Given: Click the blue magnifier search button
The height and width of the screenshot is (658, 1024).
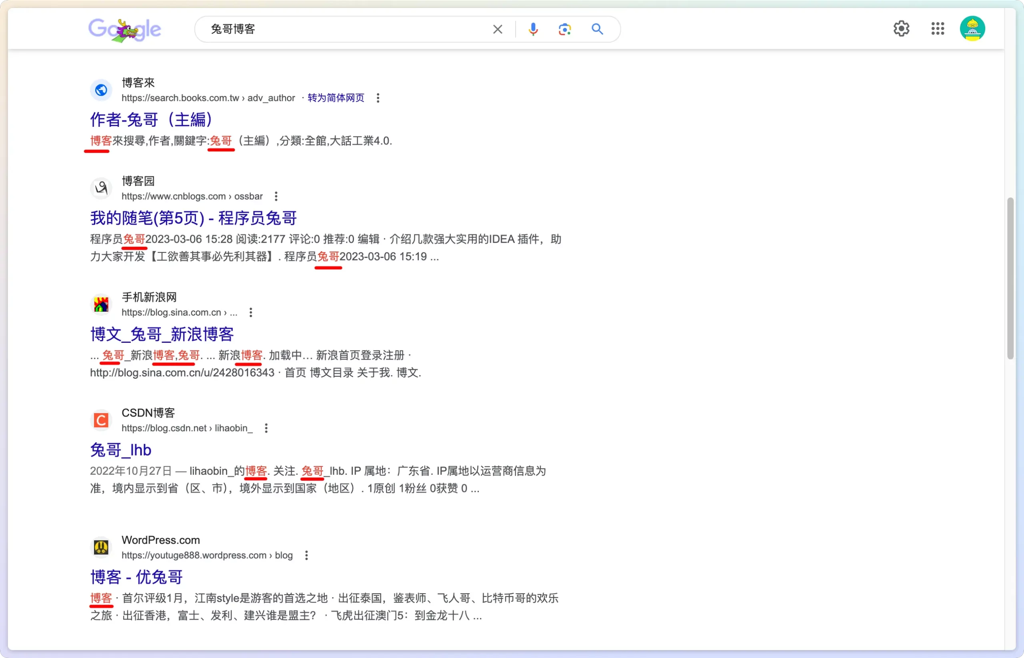Looking at the screenshot, I should (597, 29).
